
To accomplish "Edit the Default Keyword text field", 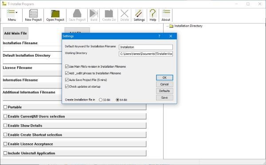I will (x=146, y=47).
